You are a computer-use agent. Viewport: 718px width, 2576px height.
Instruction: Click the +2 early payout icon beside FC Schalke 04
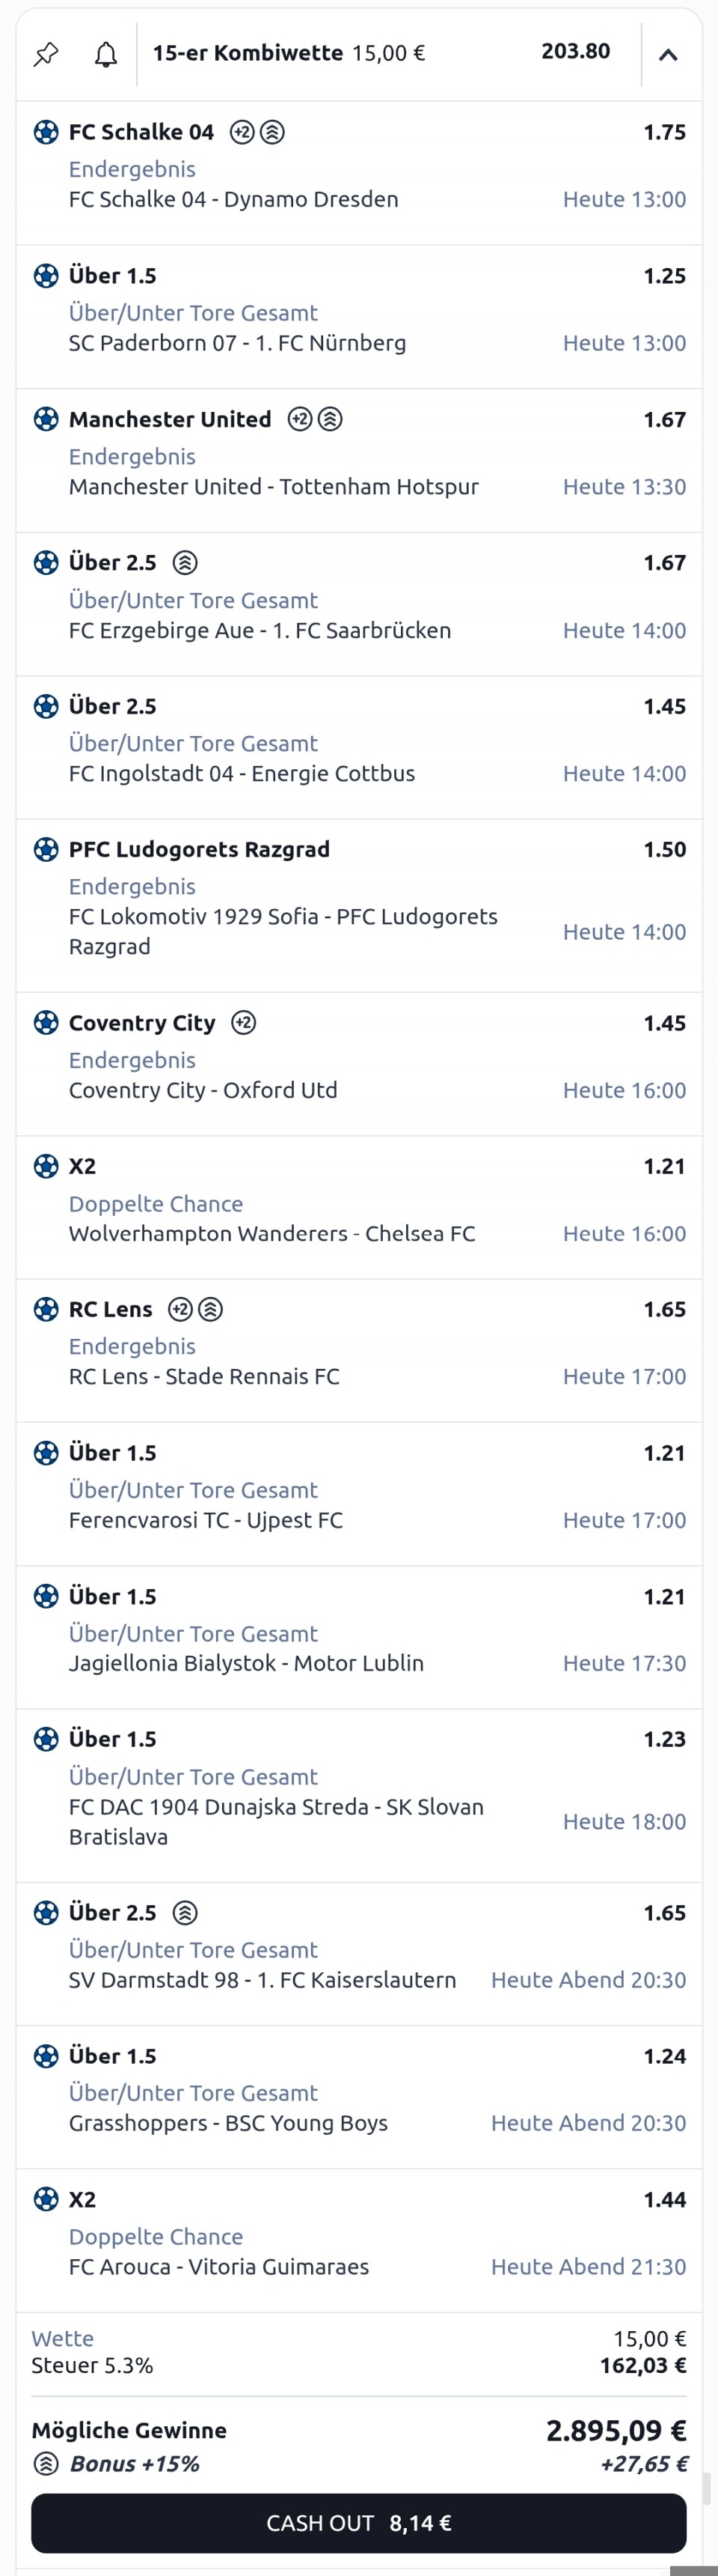point(242,132)
